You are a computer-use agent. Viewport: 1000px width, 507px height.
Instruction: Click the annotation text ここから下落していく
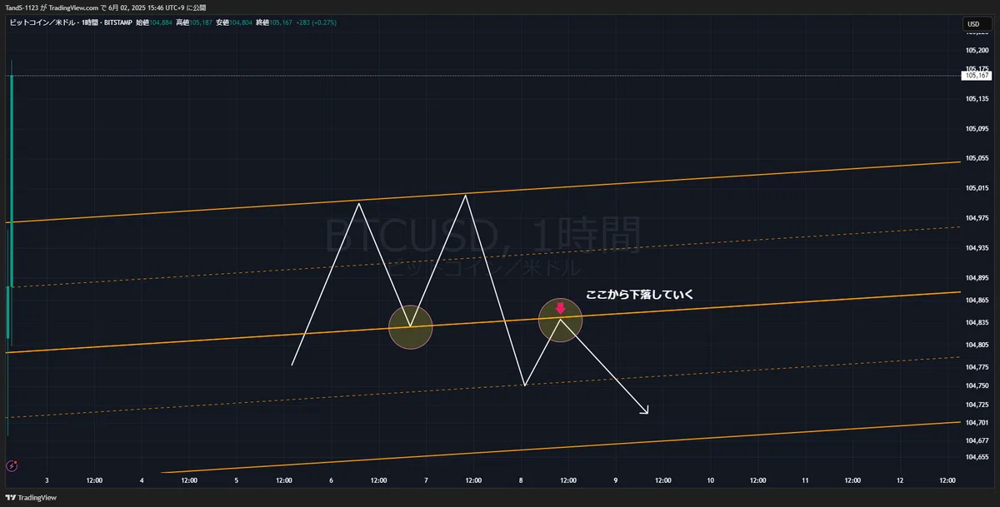pyautogui.click(x=640, y=295)
